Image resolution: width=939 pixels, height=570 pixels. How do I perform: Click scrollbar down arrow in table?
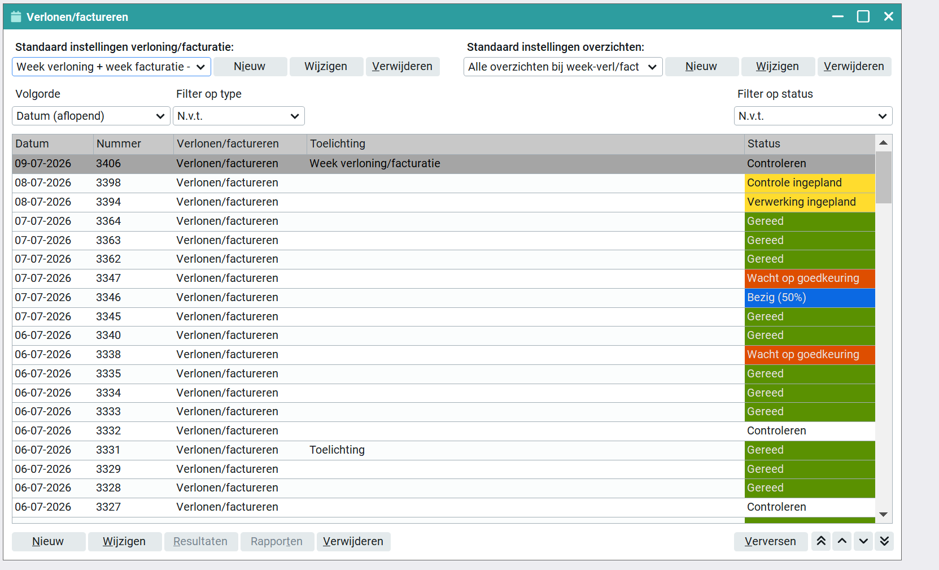[884, 515]
